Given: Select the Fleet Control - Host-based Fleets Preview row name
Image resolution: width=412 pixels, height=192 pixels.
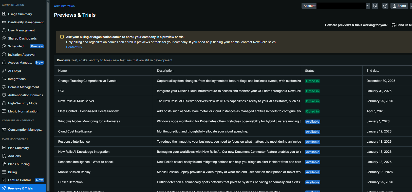Looking at the screenshot, I should (88, 111).
